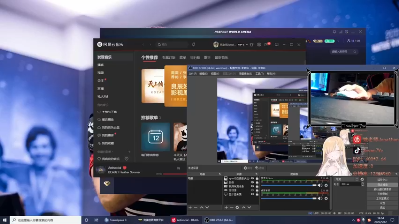Switch to 排行榜 tab in NetEase

[x=195, y=58]
